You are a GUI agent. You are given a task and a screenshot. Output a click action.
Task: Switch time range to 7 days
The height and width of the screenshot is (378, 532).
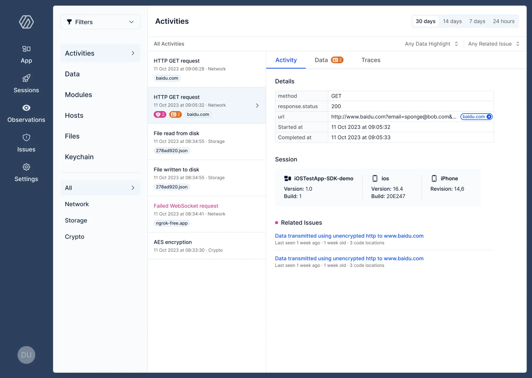point(477,21)
